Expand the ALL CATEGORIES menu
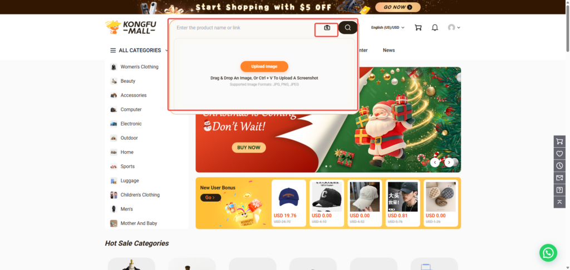The width and height of the screenshot is (570, 270). coord(139,51)
